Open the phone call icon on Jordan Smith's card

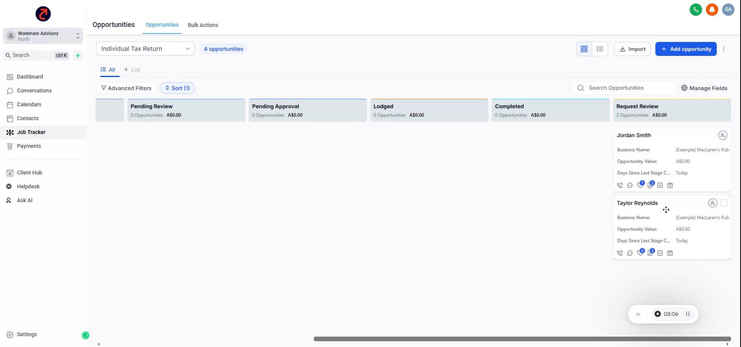coord(620,185)
